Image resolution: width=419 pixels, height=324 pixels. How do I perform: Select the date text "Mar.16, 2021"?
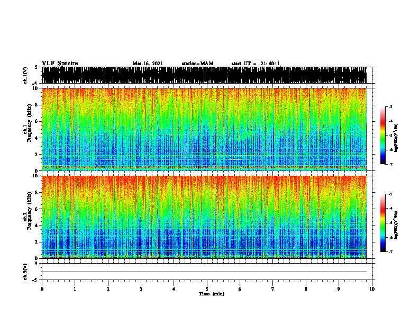click(148, 64)
